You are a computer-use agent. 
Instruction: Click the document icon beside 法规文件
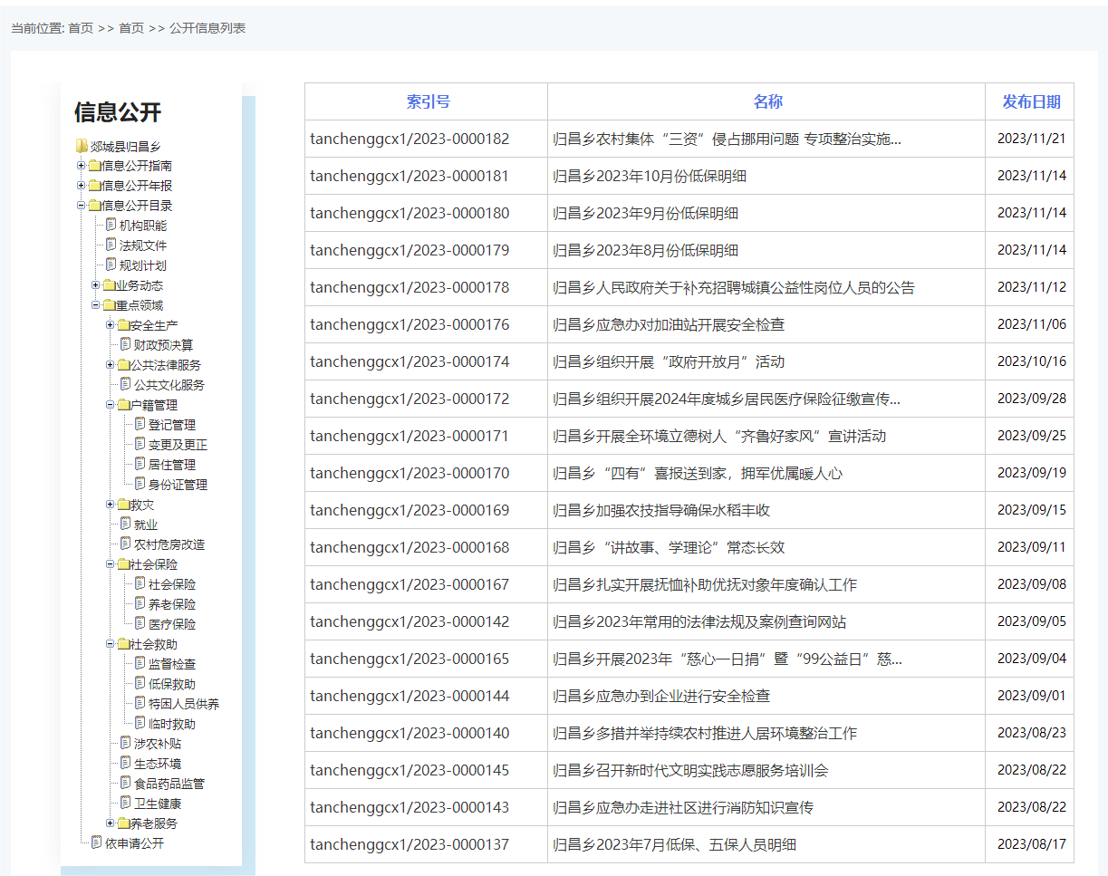point(111,245)
